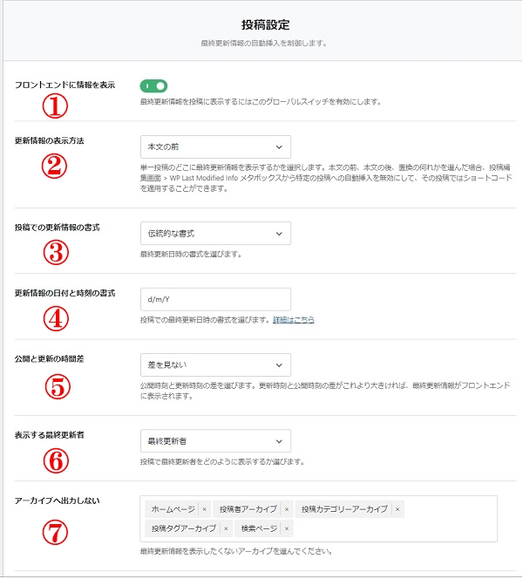Image resolution: width=523 pixels, height=579 pixels.
Task: Click the empty area in archive tag box
Action: (x=392, y=528)
